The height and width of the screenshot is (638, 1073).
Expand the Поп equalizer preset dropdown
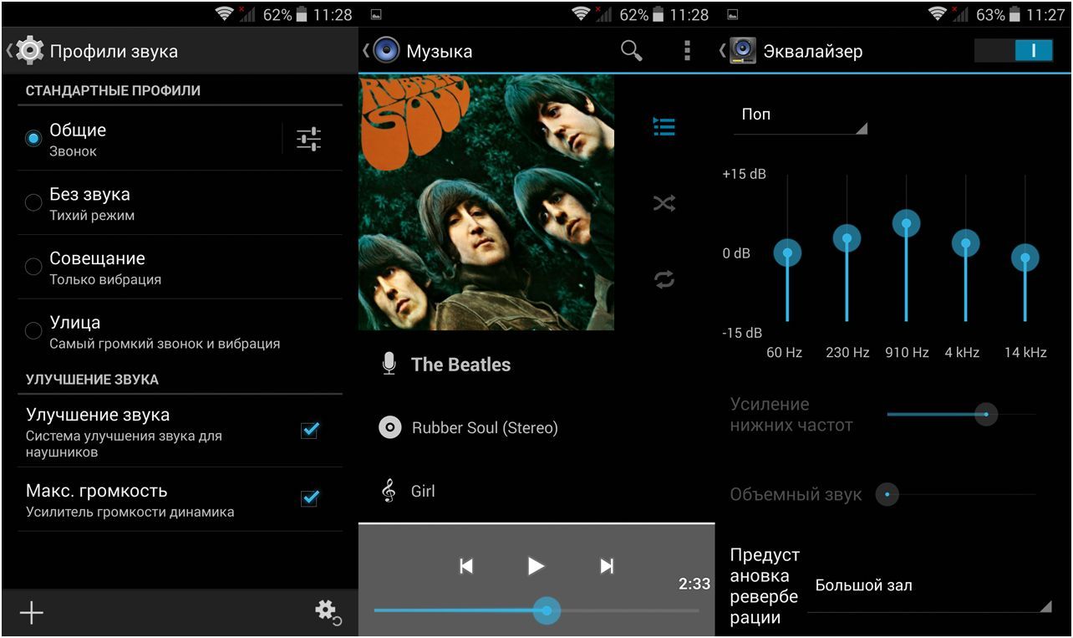click(x=800, y=115)
